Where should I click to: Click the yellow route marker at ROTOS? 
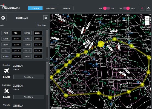pos(78,55)
